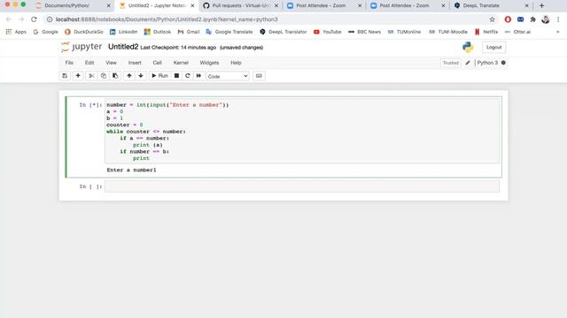
Task: Interrupt the kernel with stop icon
Action: 176,76
